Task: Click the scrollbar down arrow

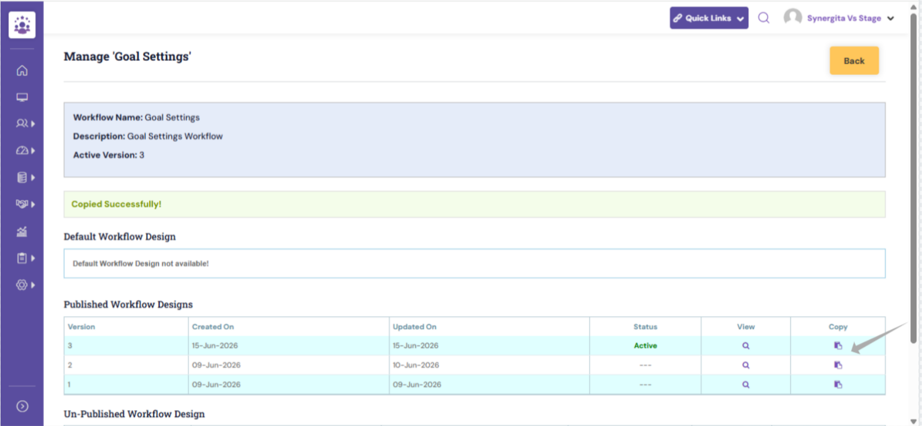Action: coord(914,421)
